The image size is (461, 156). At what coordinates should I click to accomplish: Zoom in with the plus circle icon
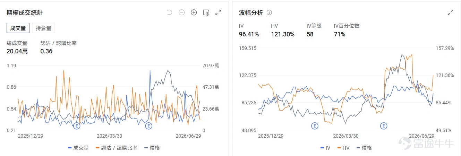pyautogui.click(x=194, y=12)
